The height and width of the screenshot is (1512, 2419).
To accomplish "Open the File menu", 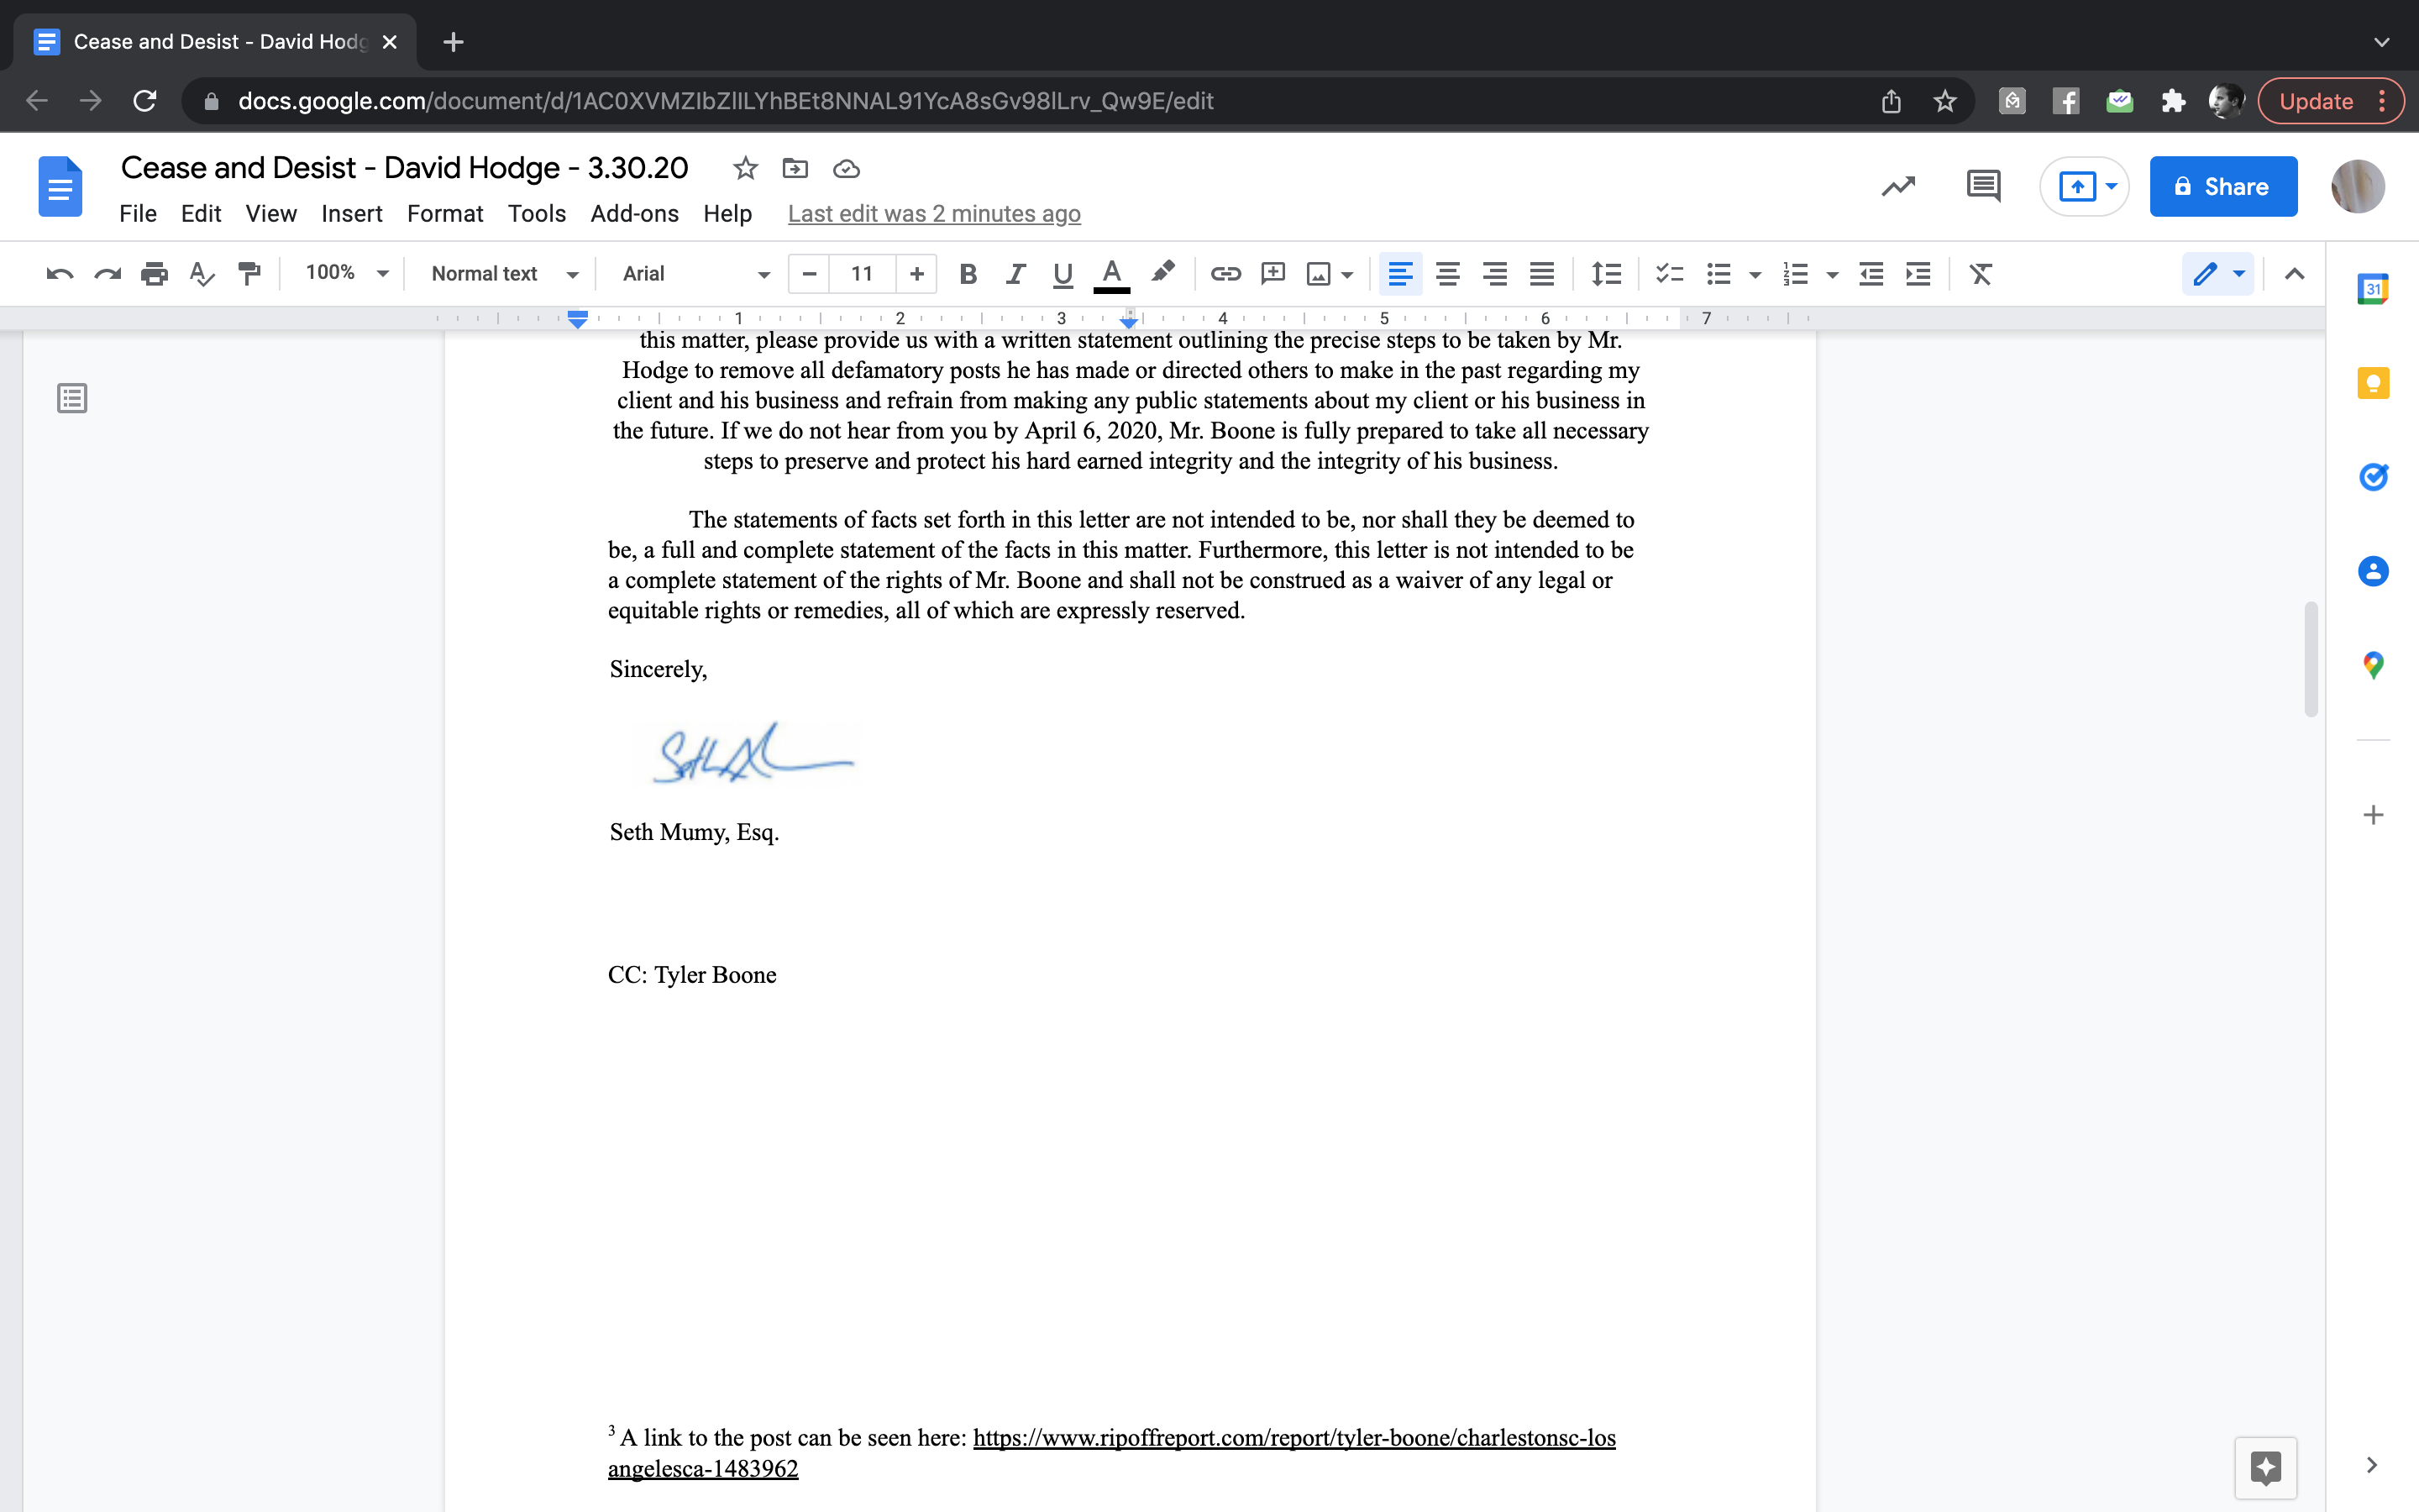I will 138,214.
